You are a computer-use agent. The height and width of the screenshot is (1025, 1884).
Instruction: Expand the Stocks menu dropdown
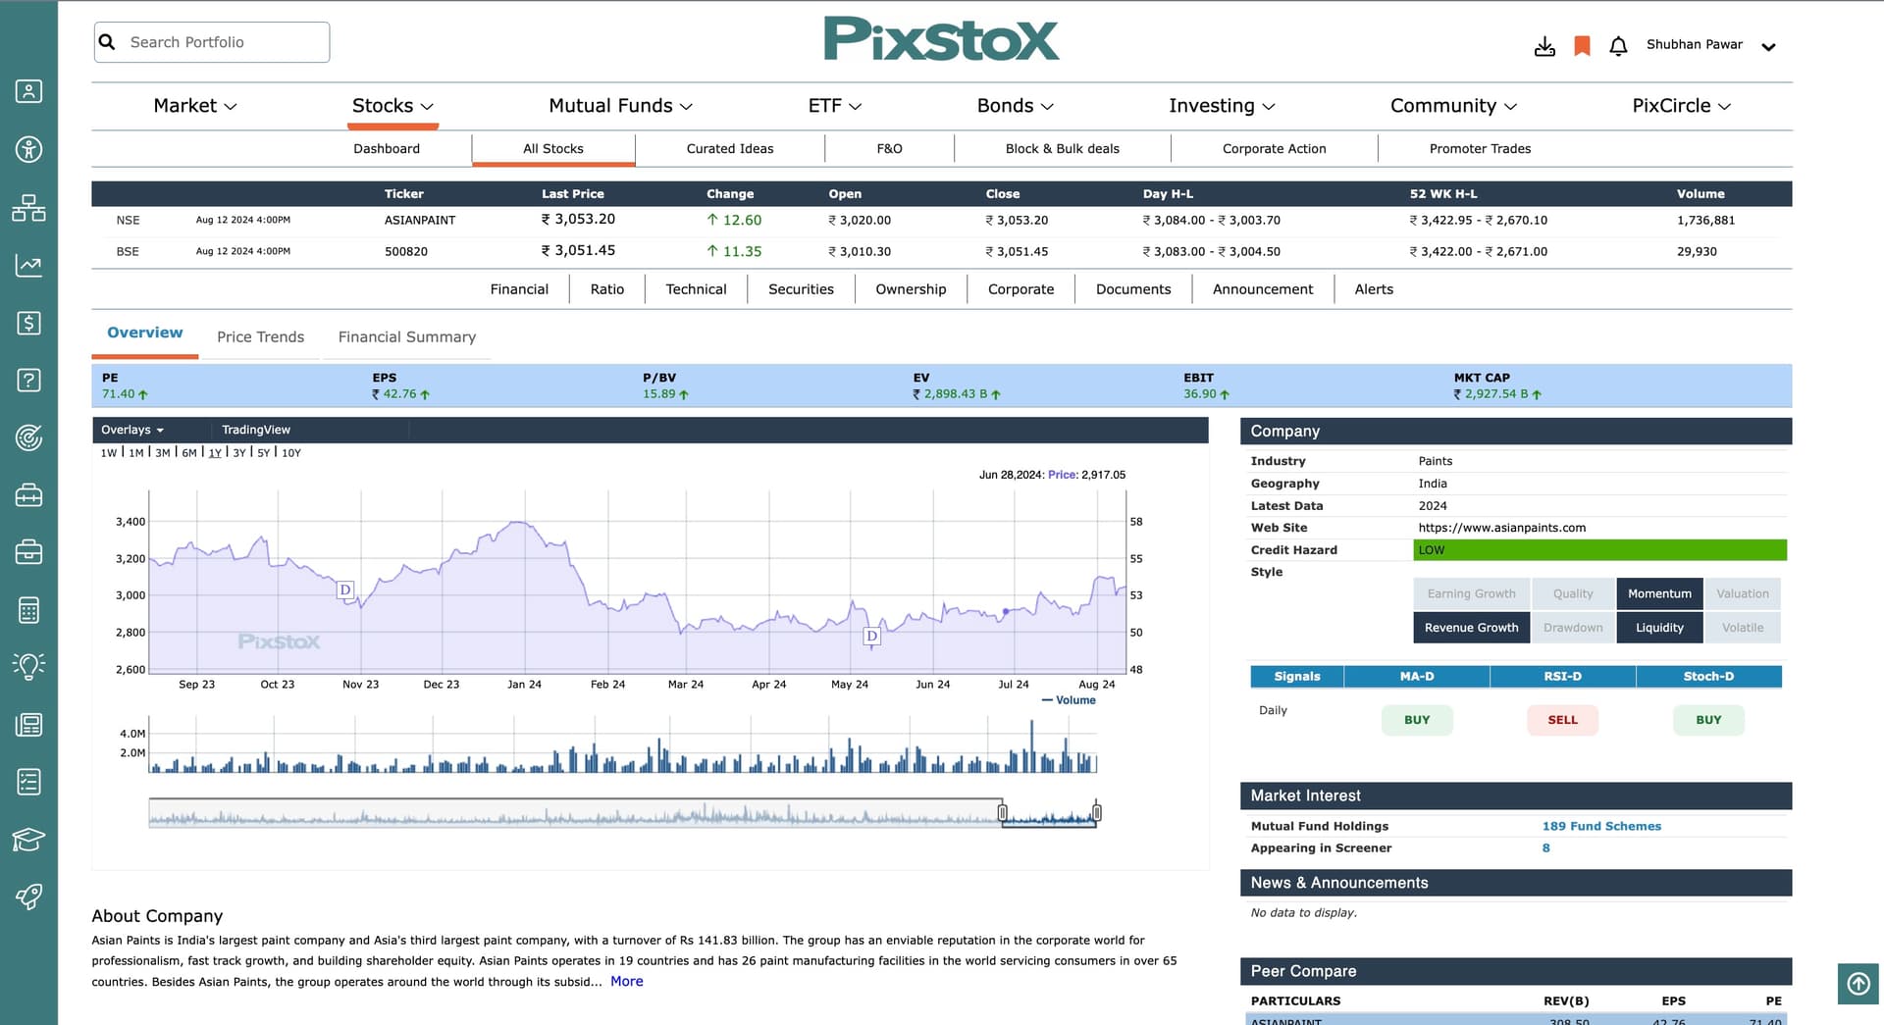(x=392, y=106)
